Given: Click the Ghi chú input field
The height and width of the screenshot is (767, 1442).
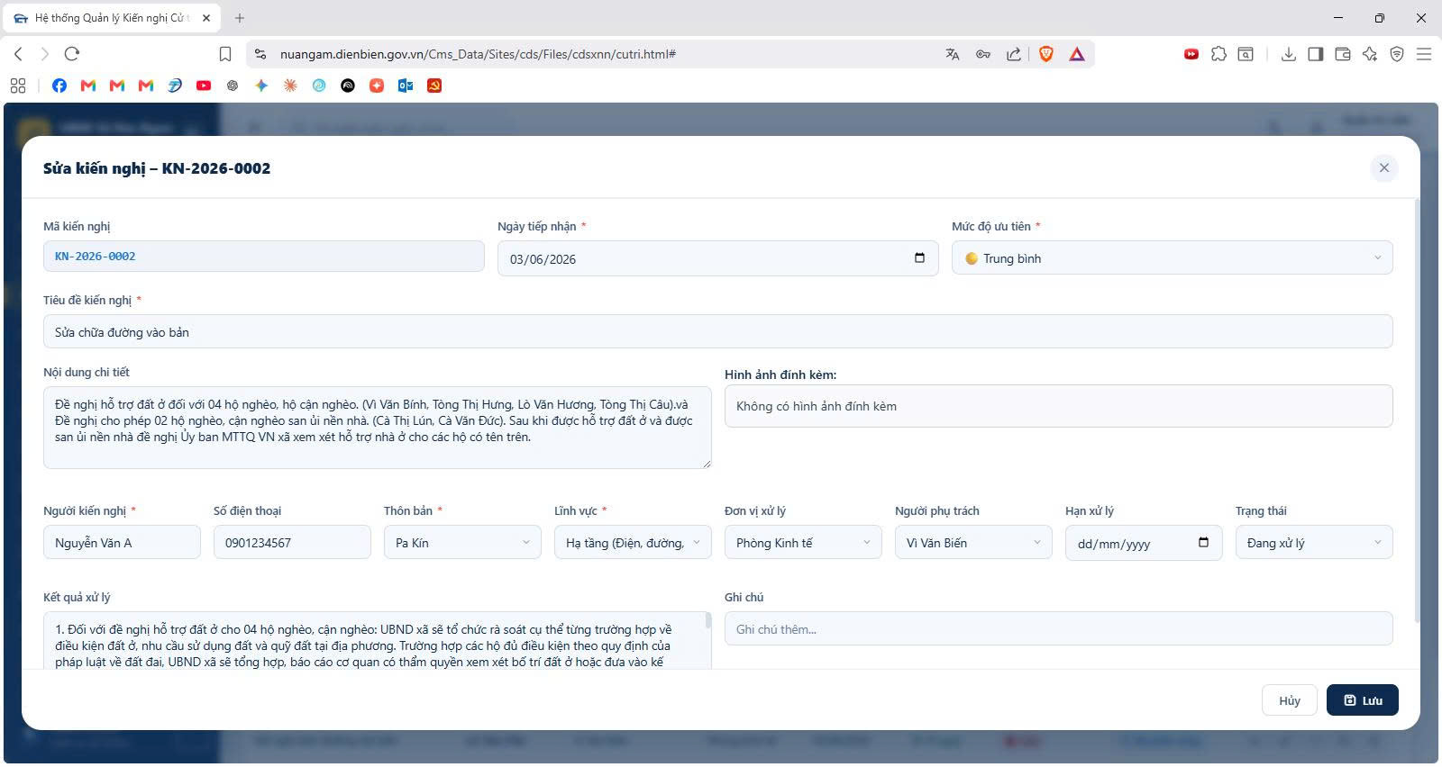Looking at the screenshot, I should click(x=1058, y=628).
